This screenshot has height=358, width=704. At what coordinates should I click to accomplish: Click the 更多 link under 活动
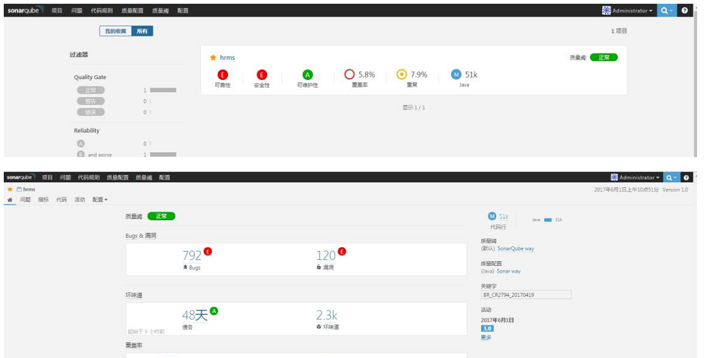486,337
